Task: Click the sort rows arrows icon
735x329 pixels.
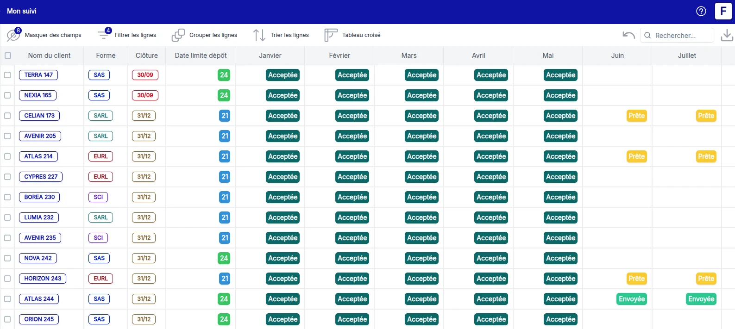Action: tap(259, 35)
